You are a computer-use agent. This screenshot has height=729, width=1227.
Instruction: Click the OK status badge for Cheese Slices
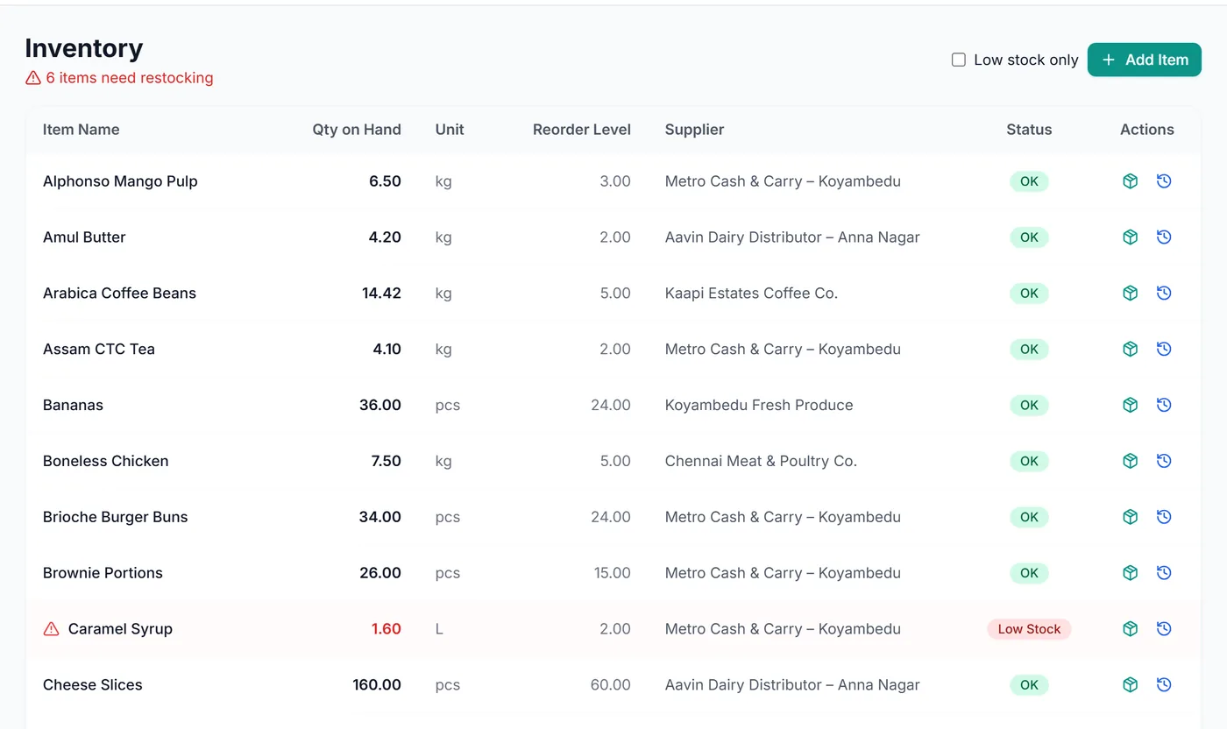[1029, 685]
